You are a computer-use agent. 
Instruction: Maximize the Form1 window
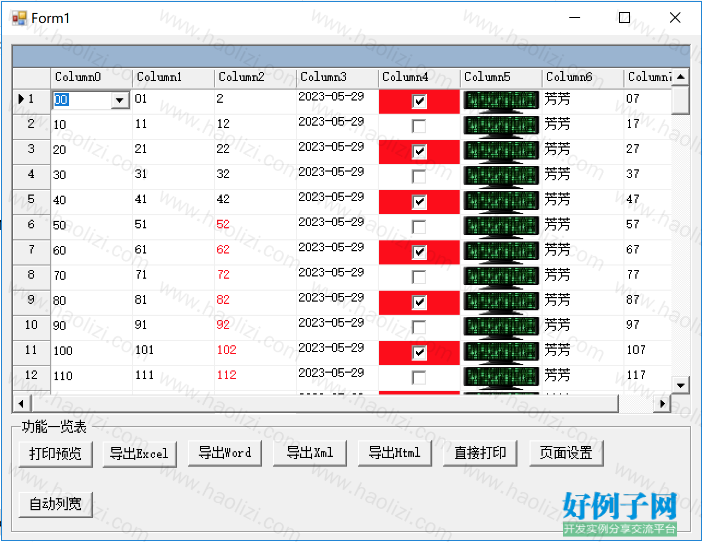point(624,18)
